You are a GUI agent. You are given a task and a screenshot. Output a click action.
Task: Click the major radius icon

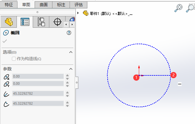click(x=6, y=94)
